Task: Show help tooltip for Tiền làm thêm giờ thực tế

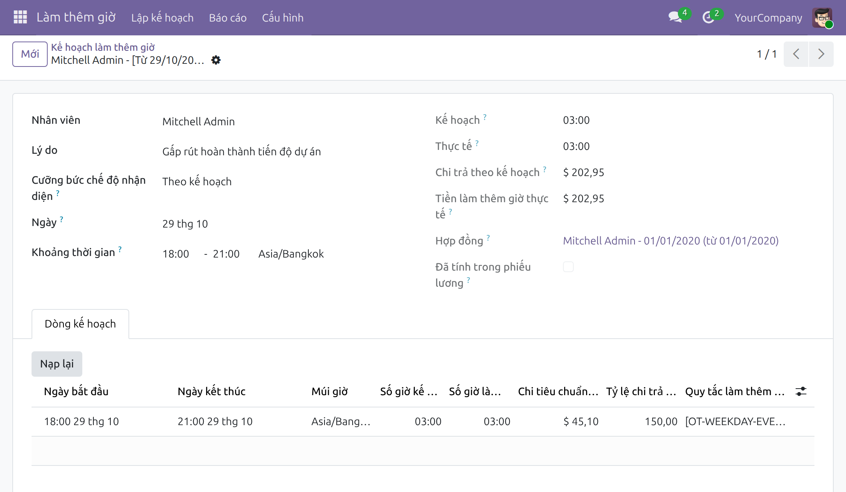Action: 450,211
